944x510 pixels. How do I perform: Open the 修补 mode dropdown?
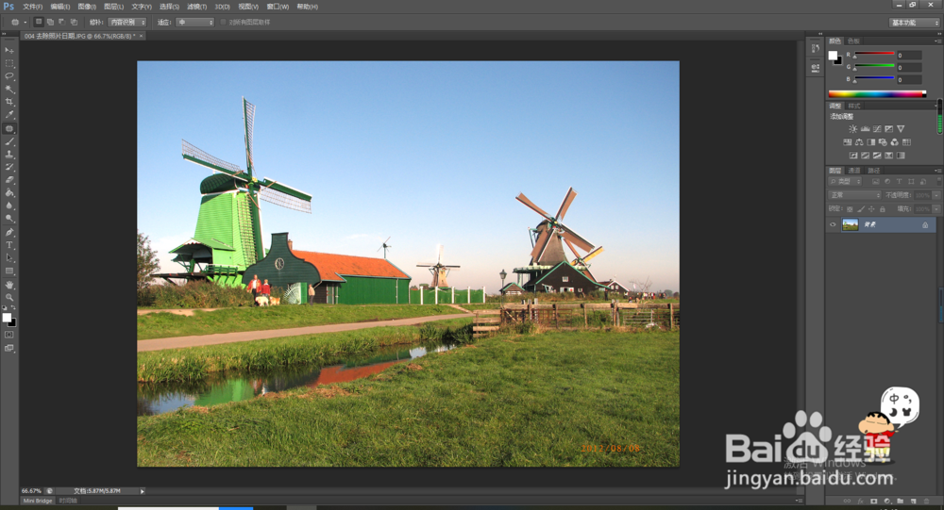(x=127, y=23)
